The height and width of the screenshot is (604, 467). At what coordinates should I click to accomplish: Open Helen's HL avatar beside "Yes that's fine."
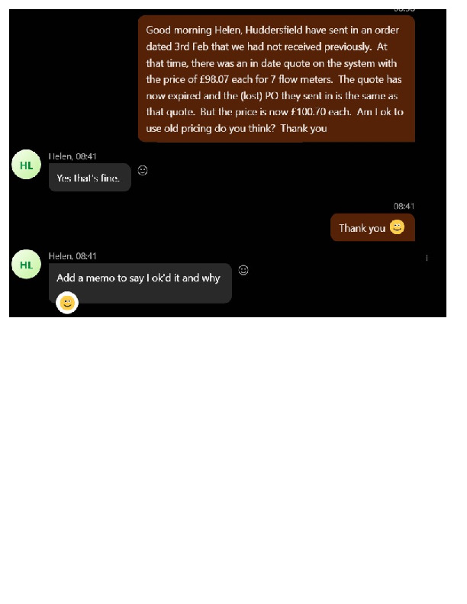pos(26,165)
